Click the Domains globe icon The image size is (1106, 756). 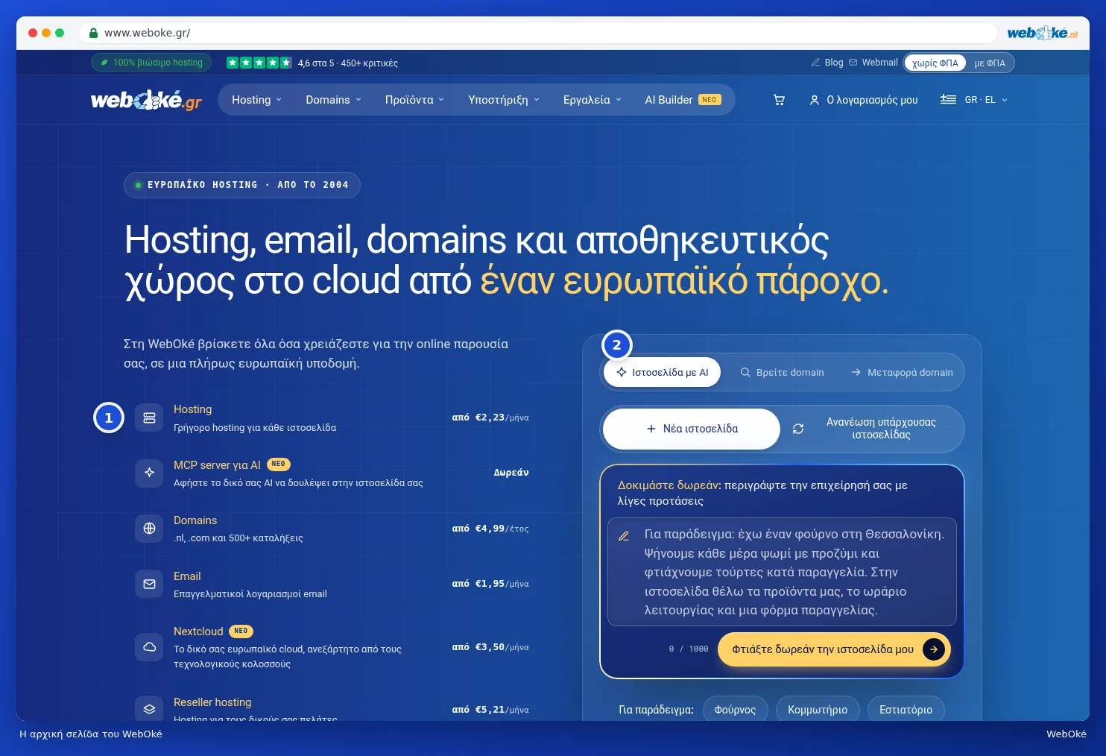(149, 529)
